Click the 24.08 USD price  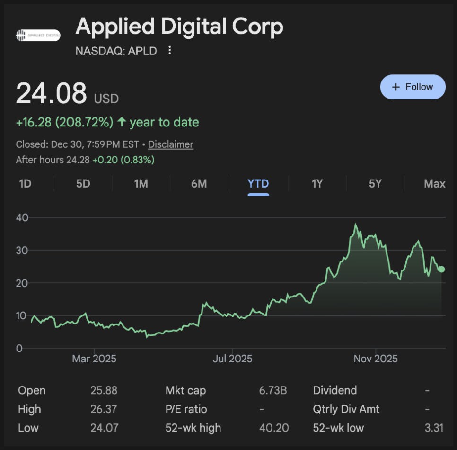click(x=52, y=93)
